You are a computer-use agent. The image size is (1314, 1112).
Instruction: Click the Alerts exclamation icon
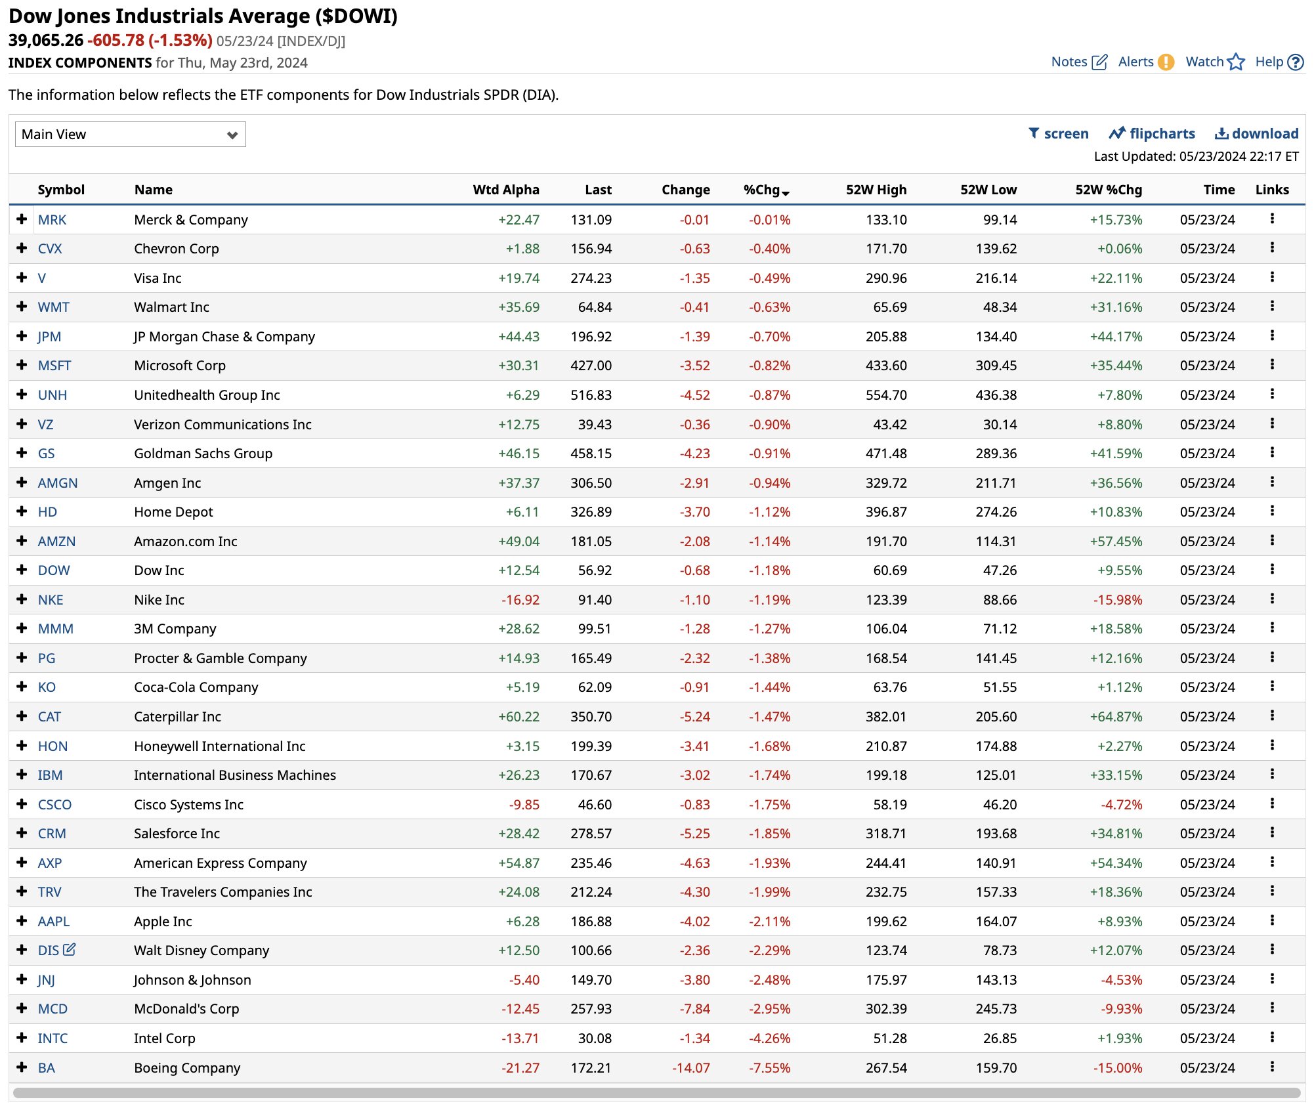tap(1166, 62)
